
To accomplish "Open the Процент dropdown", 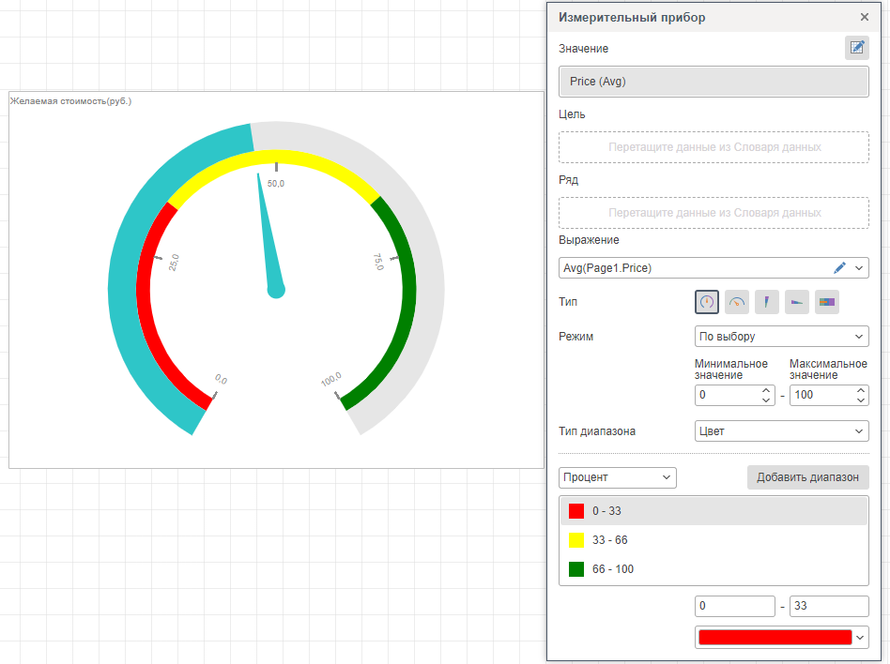I will point(617,477).
